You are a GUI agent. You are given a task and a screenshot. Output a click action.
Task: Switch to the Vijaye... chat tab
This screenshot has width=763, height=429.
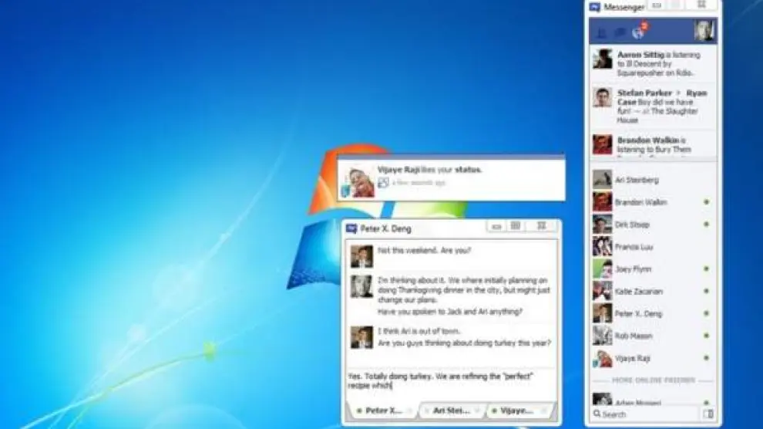coord(516,410)
